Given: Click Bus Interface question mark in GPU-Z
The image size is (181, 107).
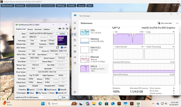Looking at the screenshot, I should tap(67, 55).
